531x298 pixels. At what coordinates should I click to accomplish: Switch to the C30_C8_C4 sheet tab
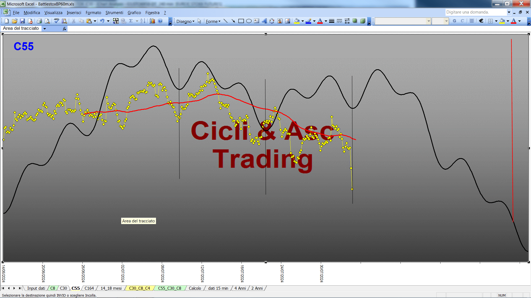point(139,288)
